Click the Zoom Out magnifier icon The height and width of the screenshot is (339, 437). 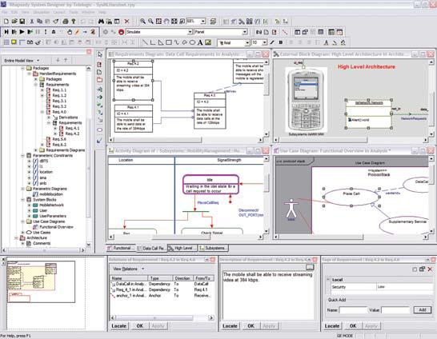pyautogui.click(x=150, y=21)
